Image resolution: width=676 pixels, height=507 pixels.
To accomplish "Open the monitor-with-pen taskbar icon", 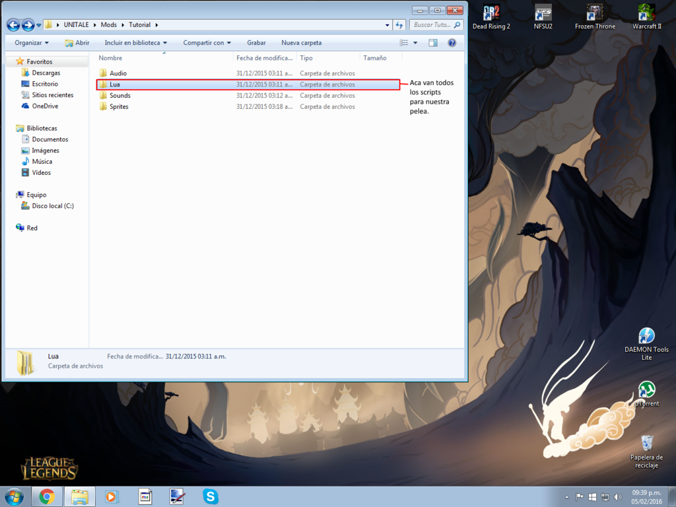I will pyautogui.click(x=177, y=496).
